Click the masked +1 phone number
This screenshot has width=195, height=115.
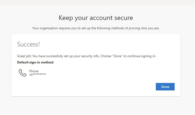pyautogui.click(x=38, y=75)
